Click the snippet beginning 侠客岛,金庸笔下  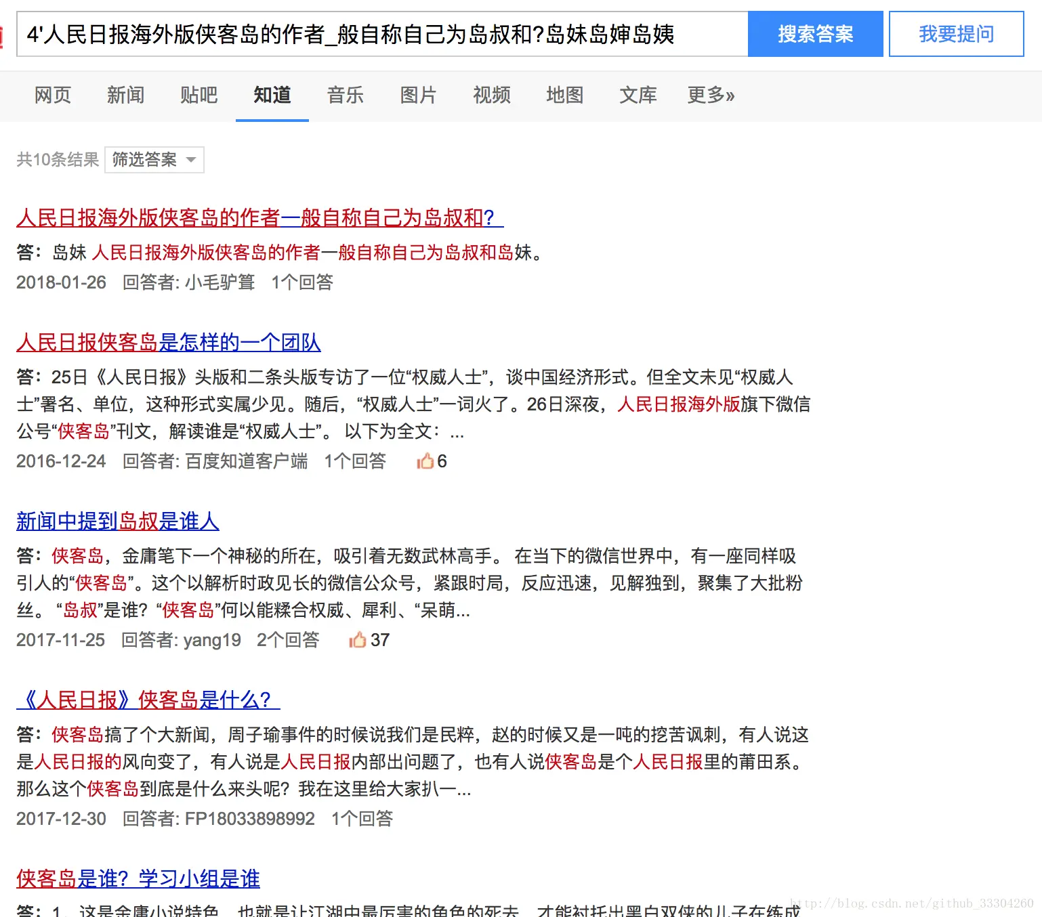click(x=410, y=583)
